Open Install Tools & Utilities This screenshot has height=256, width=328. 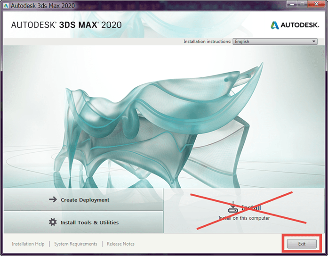(x=83, y=222)
